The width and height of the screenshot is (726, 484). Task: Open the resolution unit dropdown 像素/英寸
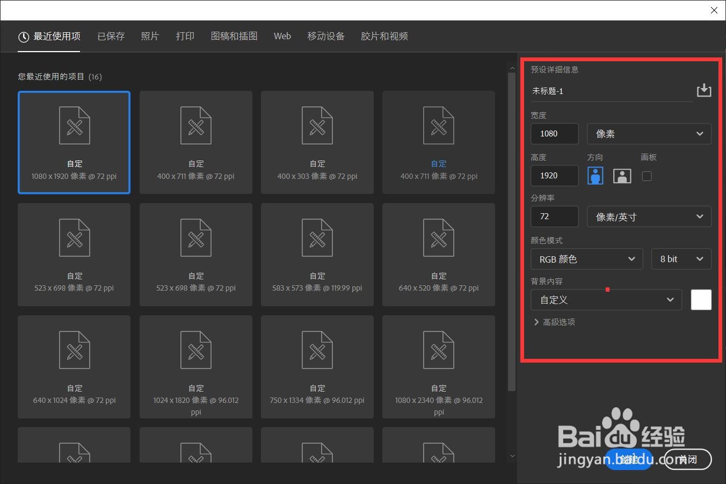pos(649,216)
